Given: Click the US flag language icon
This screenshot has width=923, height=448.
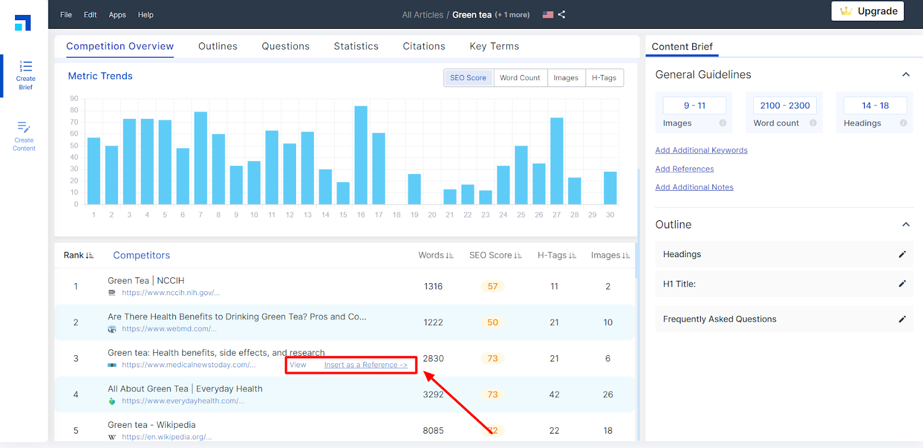Looking at the screenshot, I should click(x=548, y=15).
